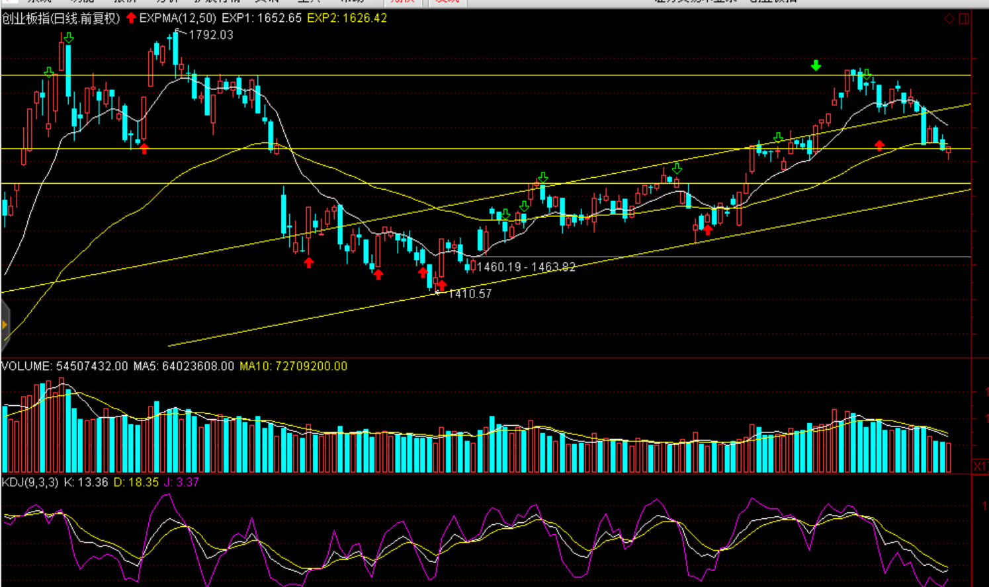This screenshot has height=587, width=989.
Task: Click the X1 scale label beside the volume panel
Action: point(980,466)
